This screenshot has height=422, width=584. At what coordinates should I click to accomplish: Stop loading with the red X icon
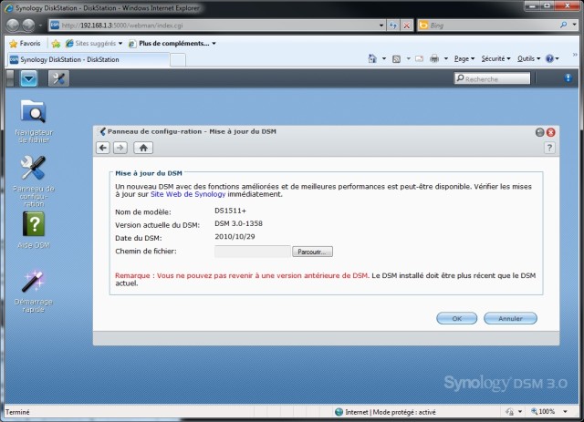pos(407,26)
